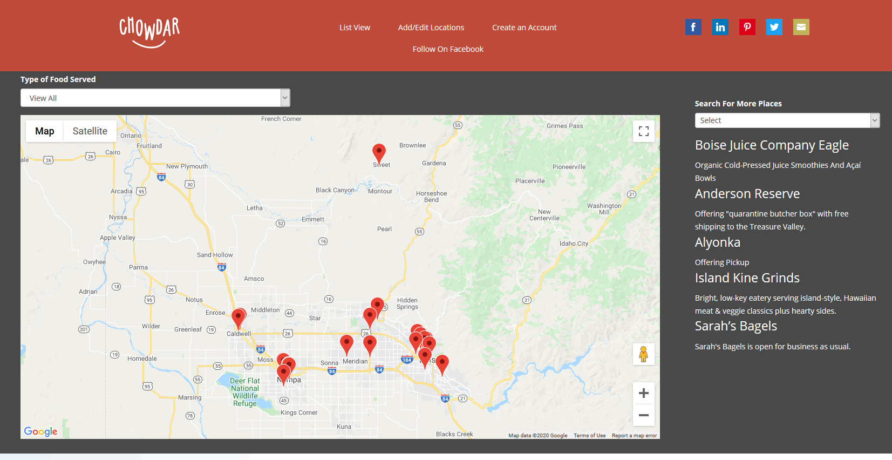The height and width of the screenshot is (460, 892).
Task: Toggle fullscreen map view
Action: (643, 131)
